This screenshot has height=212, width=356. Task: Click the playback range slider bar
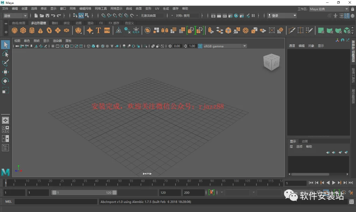(x=84, y=193)
